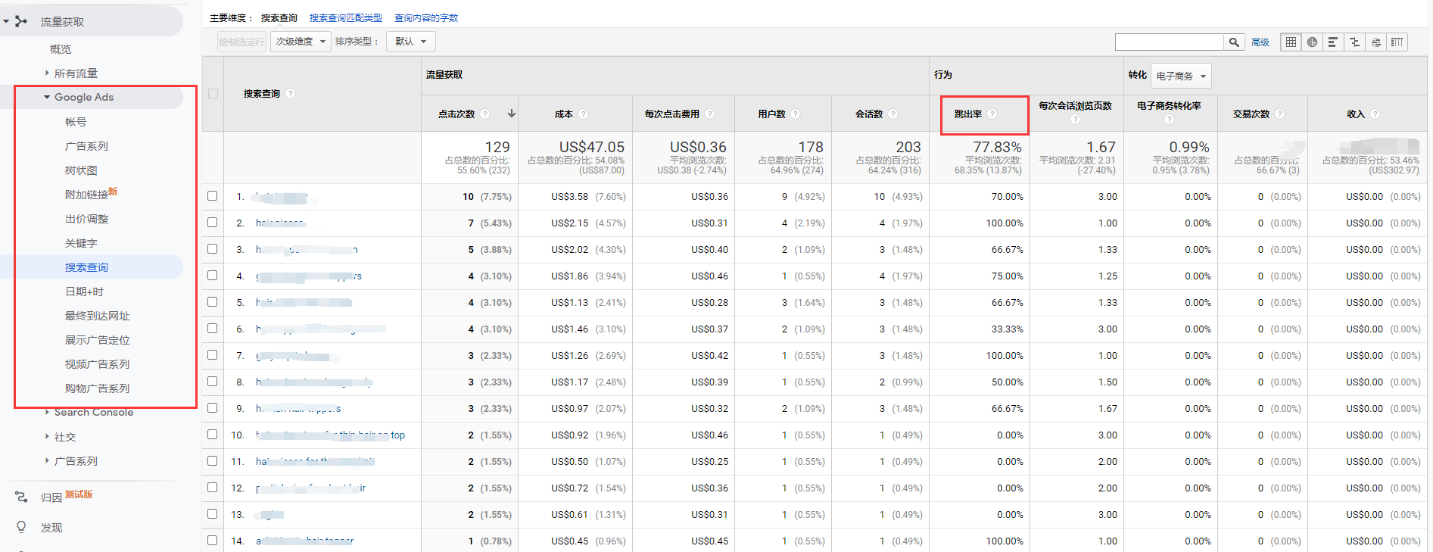Click the help icon under 电子商务转化率
This screenshot has width=1433, height=552.
[x=1170, y=120]
